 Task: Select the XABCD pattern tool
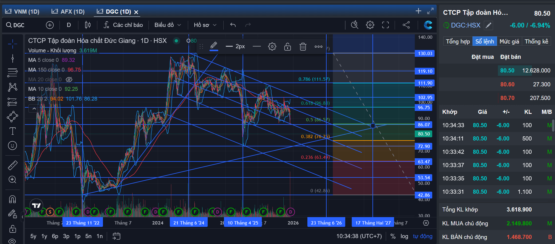click(12, 87)
